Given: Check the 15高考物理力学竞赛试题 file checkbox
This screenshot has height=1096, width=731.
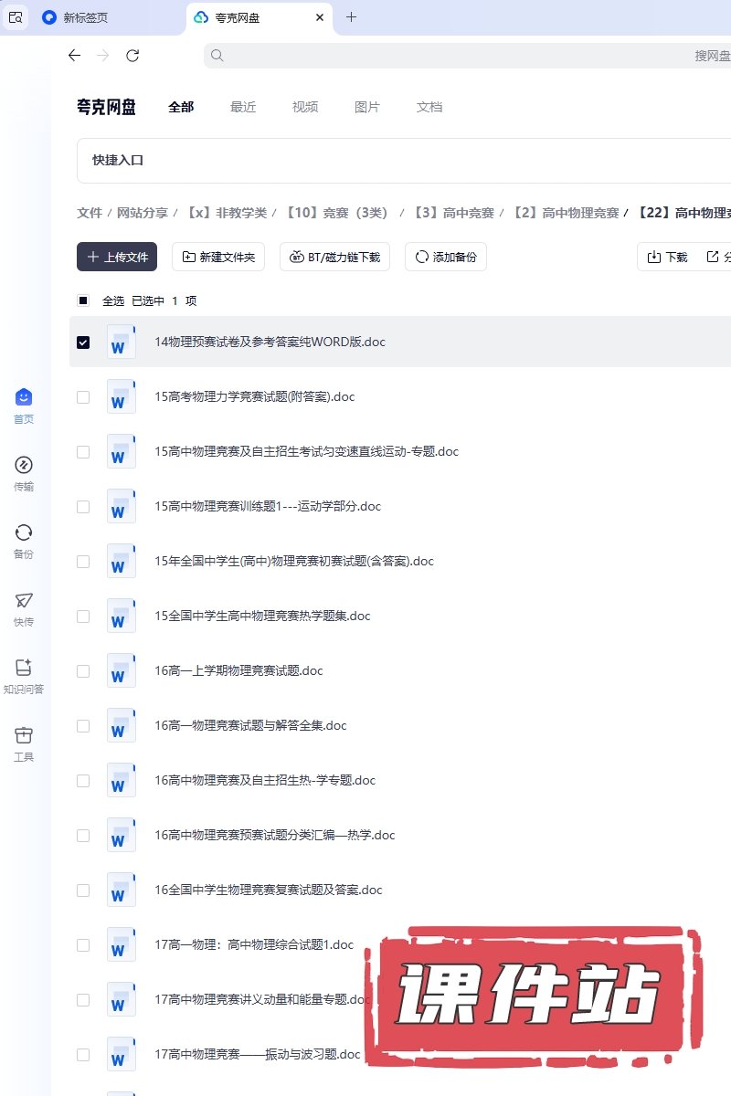Looking at the screenshot, I should click(x=83, y=397).
